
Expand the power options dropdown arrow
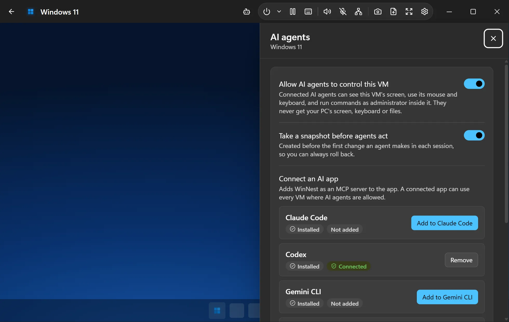(x=279, y=12)
